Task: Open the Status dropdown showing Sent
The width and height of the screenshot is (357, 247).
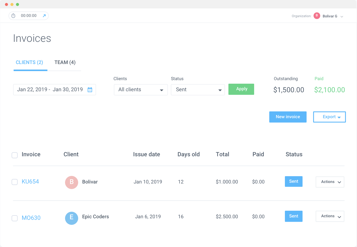Action: coord(198,90)
